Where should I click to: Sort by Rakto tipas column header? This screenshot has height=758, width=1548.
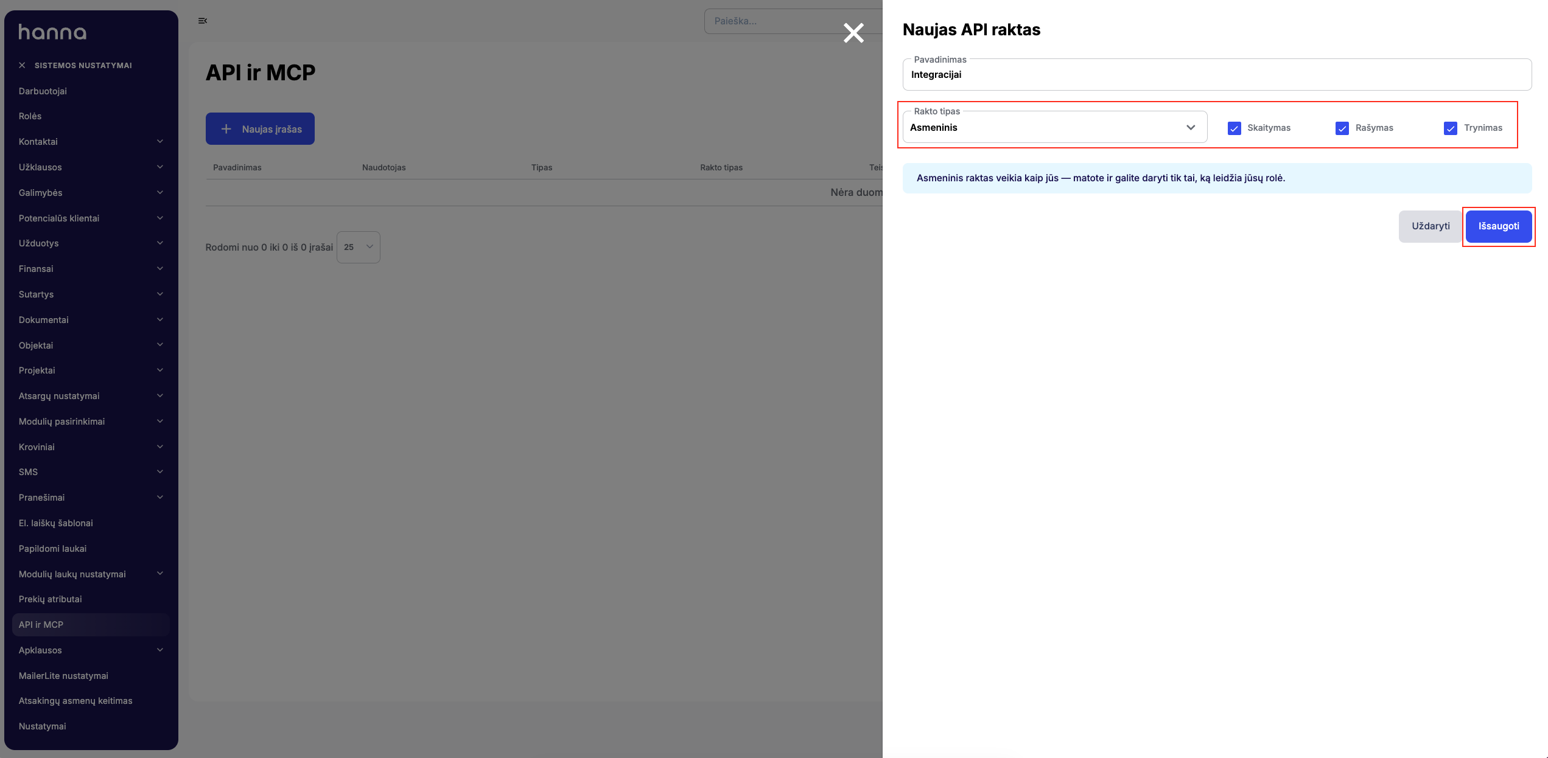(x=721, y=167)
